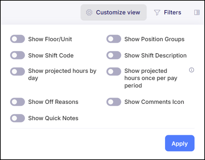Viewport: 205px width, 160px height.
Task: Click the 'Show Quick Notes' label text
Action: click(53, 118)
